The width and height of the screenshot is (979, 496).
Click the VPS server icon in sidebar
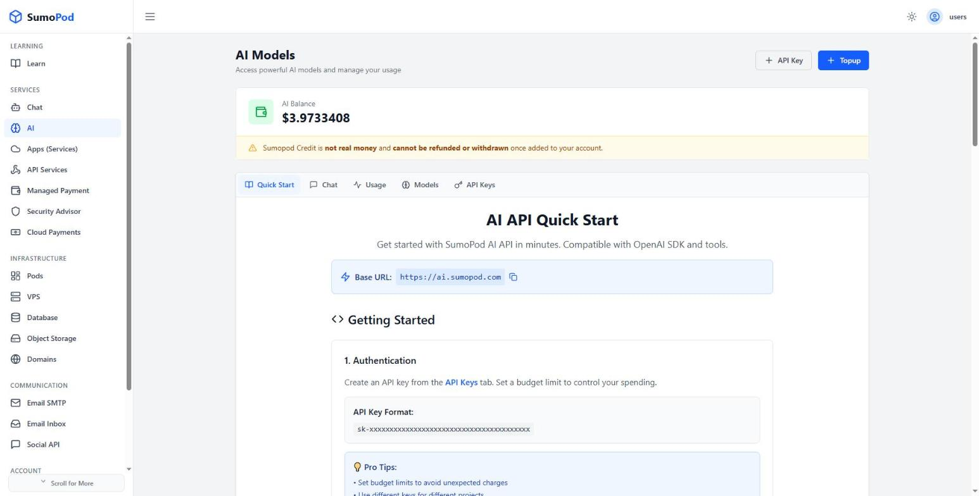coord(16,297)
